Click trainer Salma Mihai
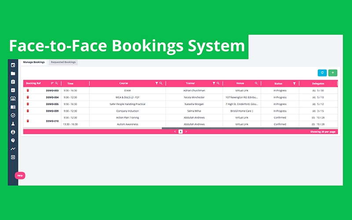Image resolution: width=352 pixels, height=220 pixels. [x=194, y=111]
